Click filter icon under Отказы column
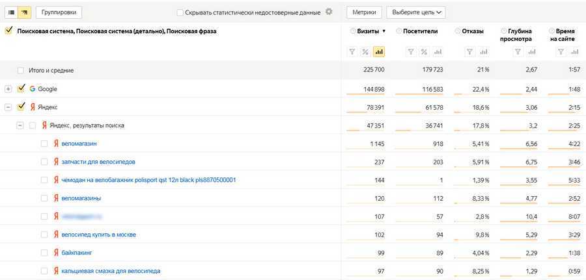Screen dimensions: 586x280 coord(469,52)
